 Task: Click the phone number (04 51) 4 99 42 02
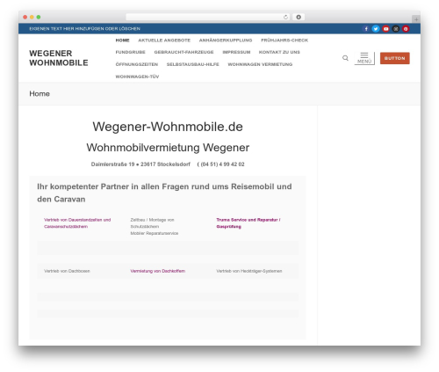[x=222, y=164]
